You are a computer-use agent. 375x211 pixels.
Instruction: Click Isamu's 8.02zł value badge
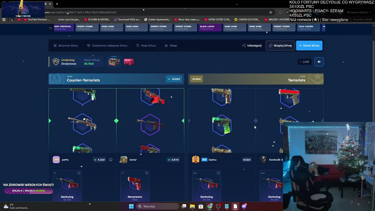pos(247,160)
